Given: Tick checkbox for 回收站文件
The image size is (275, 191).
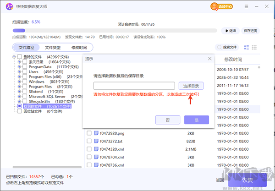Looking at the screenshot, I should (x=19, y=111).
